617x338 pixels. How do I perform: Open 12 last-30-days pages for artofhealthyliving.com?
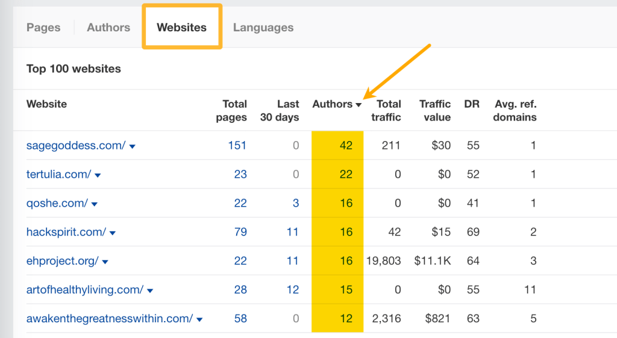click(292, 290)
